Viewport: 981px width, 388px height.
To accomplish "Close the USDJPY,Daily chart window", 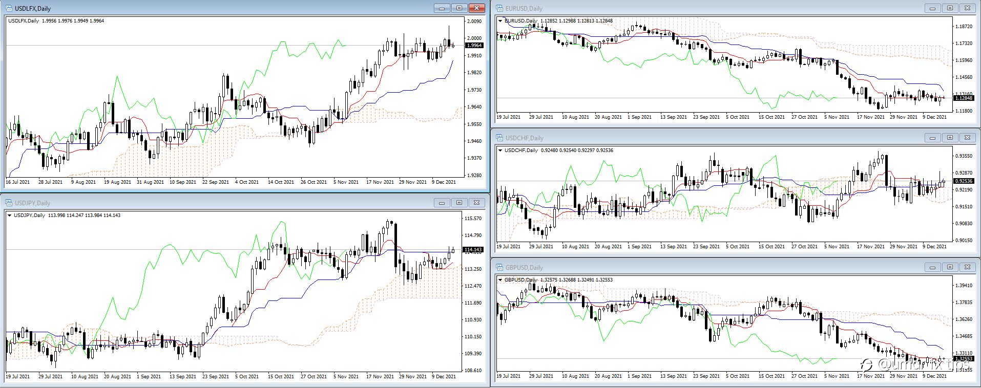I will [476, 203].
